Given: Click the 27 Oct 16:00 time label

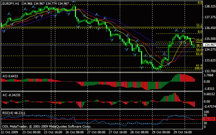Looking at the screenshot, I should 118,132.
